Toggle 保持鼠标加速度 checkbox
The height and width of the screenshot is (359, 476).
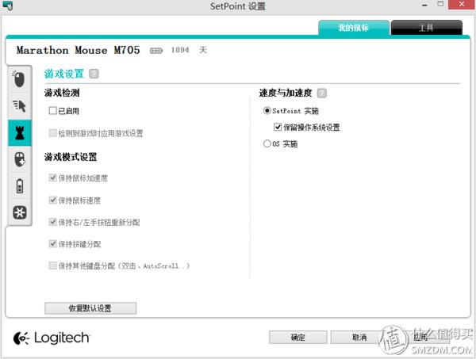click(52, 178)
